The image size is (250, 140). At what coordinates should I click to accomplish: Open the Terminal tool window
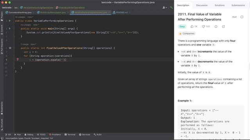[x=70, y=135]
